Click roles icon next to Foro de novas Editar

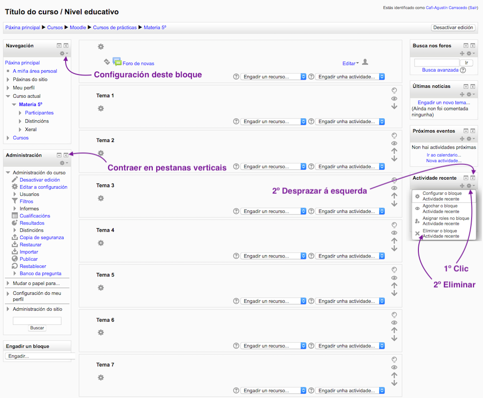365,62
